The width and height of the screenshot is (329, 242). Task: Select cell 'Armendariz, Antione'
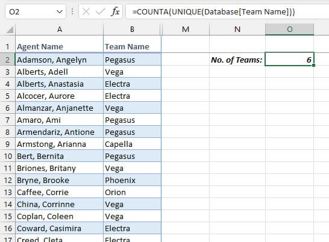pyautogui.click(x=60, y=132)
